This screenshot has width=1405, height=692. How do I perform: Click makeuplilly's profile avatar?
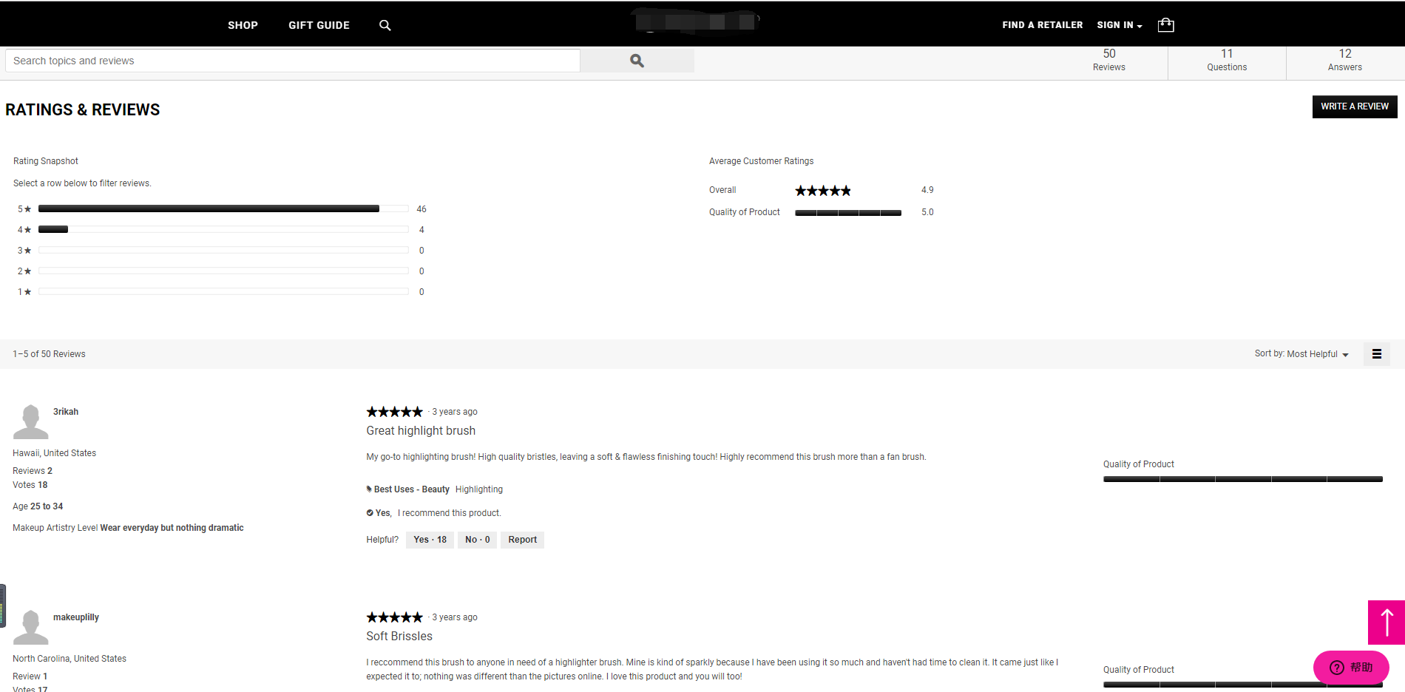(x=30, y=627)
